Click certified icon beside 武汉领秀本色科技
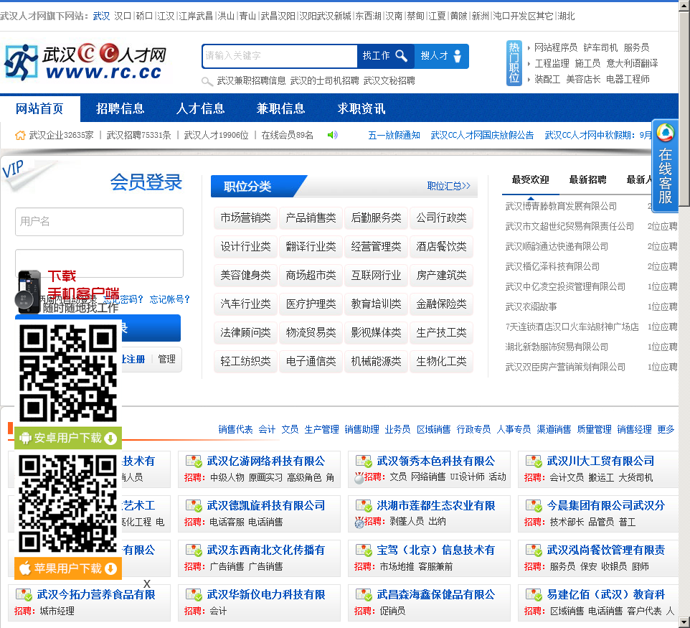Image resolution: width=690 pixels, height=628 pixels. pos(364,461)
